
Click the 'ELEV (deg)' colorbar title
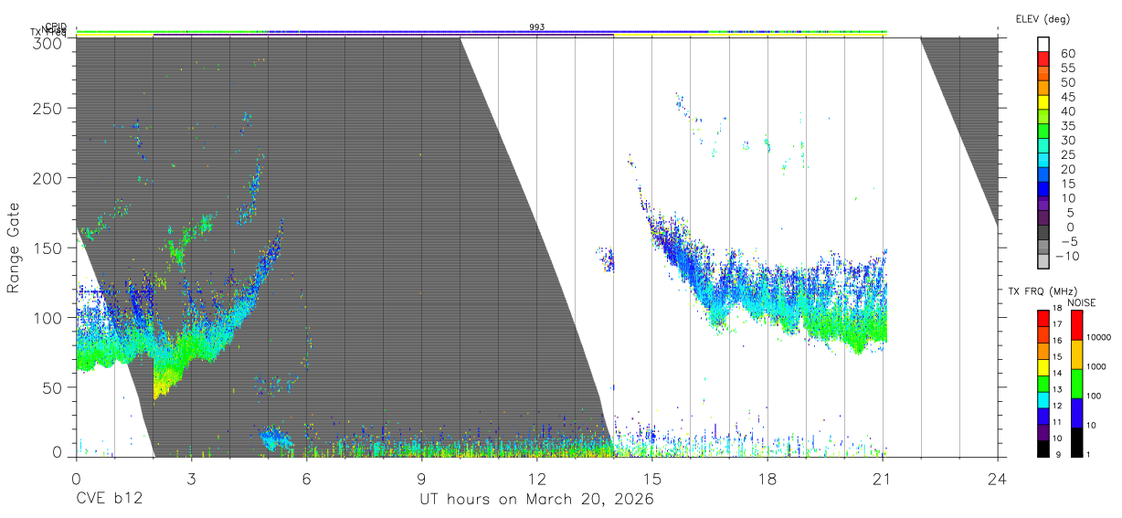1043,19
